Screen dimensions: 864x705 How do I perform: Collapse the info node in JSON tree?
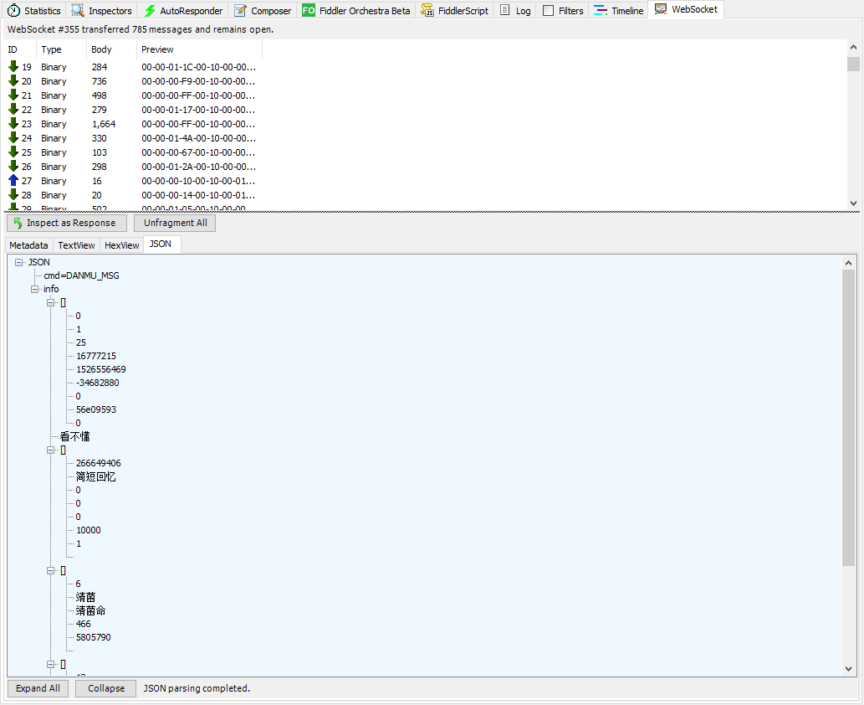pyautogui.click(x=35, y=289)
